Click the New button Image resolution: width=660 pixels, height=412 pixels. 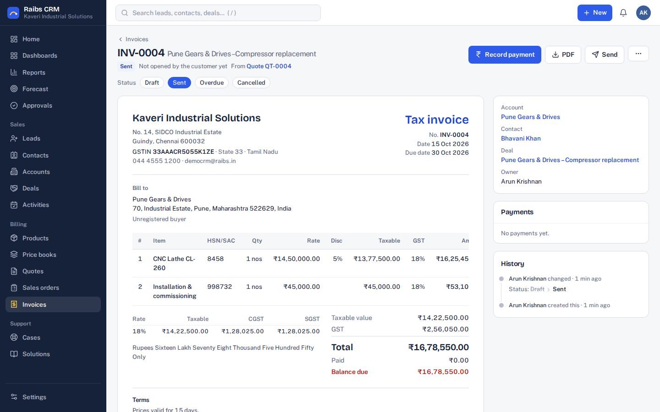pyautogui.click(x=594, y=13)
